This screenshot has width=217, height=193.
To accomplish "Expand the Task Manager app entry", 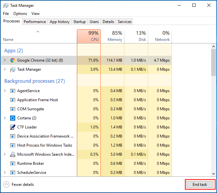I will 5,69.
